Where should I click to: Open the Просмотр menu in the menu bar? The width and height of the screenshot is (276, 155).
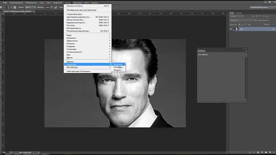(78, 3)
